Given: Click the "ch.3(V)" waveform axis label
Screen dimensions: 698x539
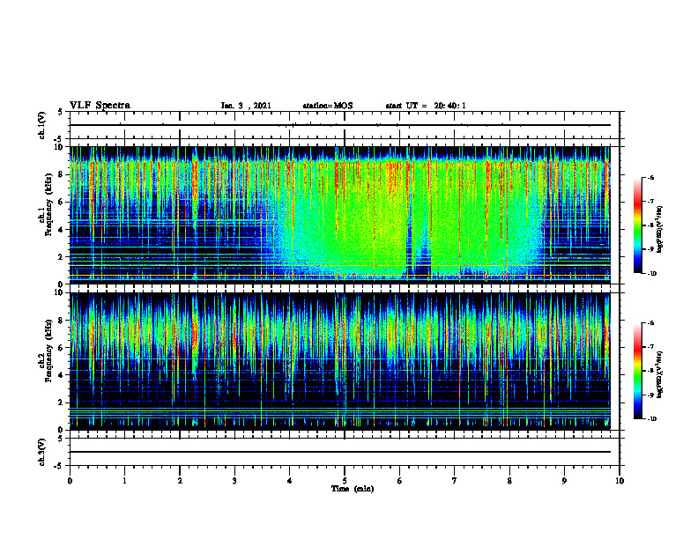Looking at the screenshot, I should click(42, 452).
